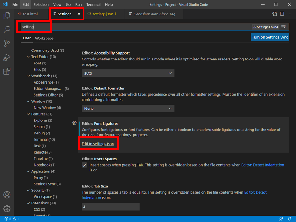Collapse Extensions tree section
The width and height of the screenshot is (296, 222).
click(28, 203)
